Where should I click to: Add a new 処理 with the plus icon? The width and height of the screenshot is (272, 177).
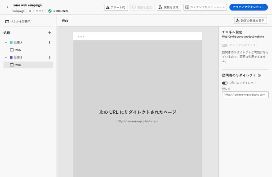click(x=50, y=33)
